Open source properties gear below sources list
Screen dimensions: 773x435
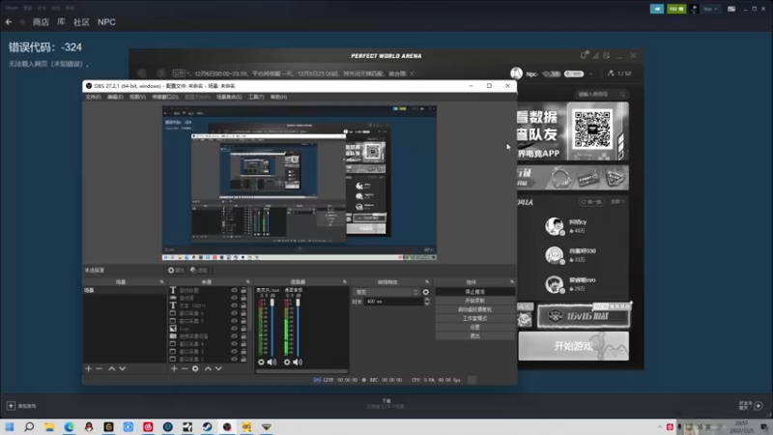tap(195, 368)
